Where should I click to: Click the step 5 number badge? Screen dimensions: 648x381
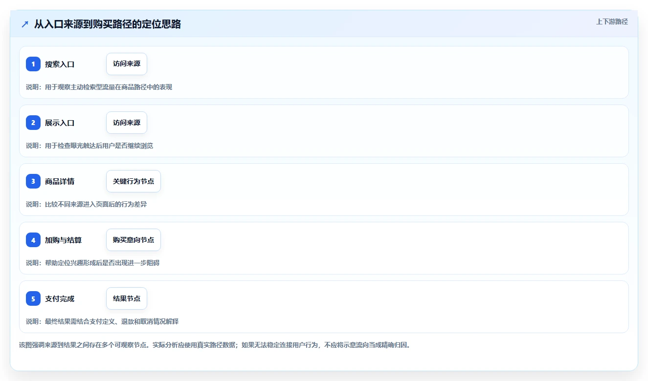[33, 298]
